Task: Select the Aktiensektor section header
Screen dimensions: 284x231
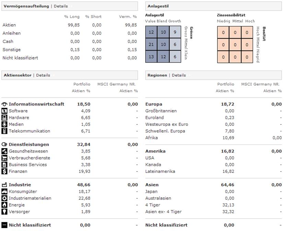Action: click(17, 75)
